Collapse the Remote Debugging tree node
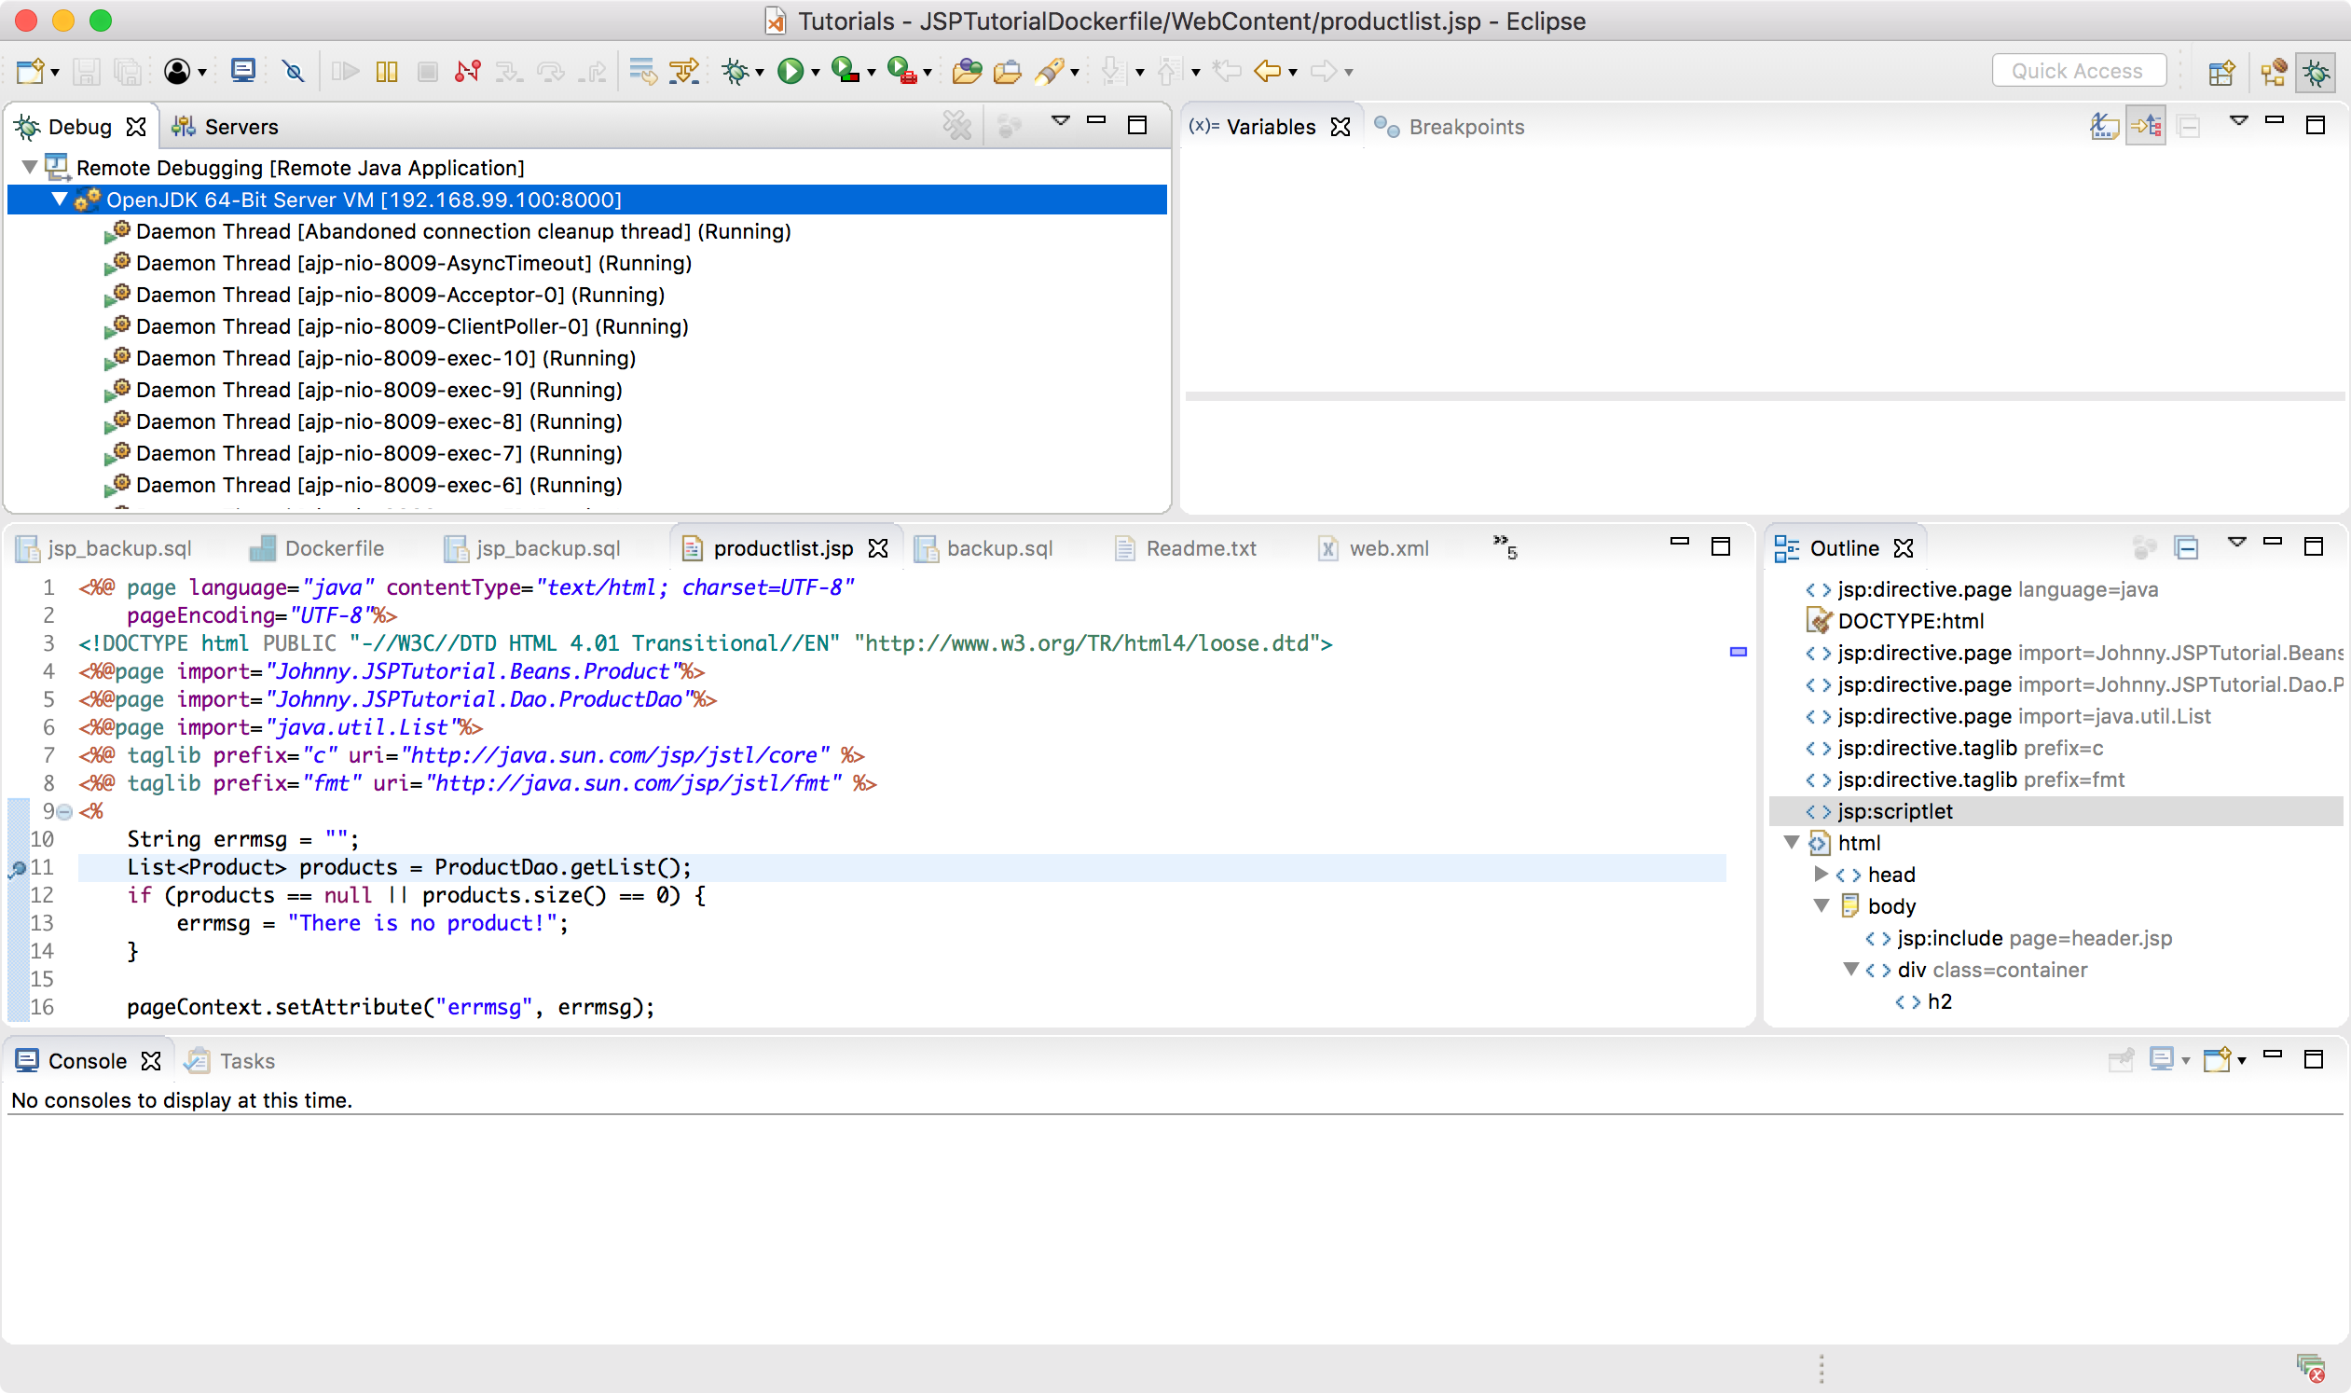Image resolution: width=2351 pixels, height=1393 pixels. click(x=29, y=167)
